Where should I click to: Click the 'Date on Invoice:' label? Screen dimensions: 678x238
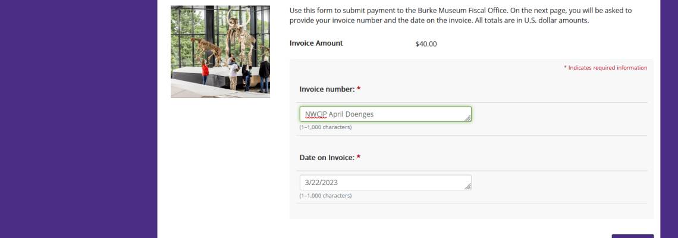[327, 158]
